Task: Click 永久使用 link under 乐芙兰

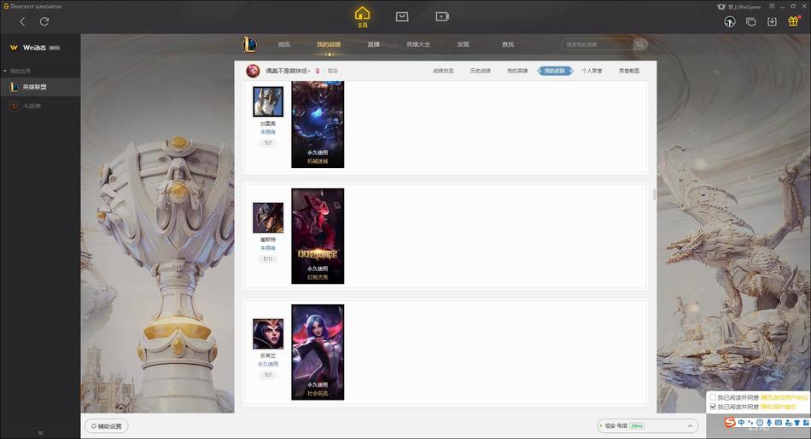Action: 268,364
